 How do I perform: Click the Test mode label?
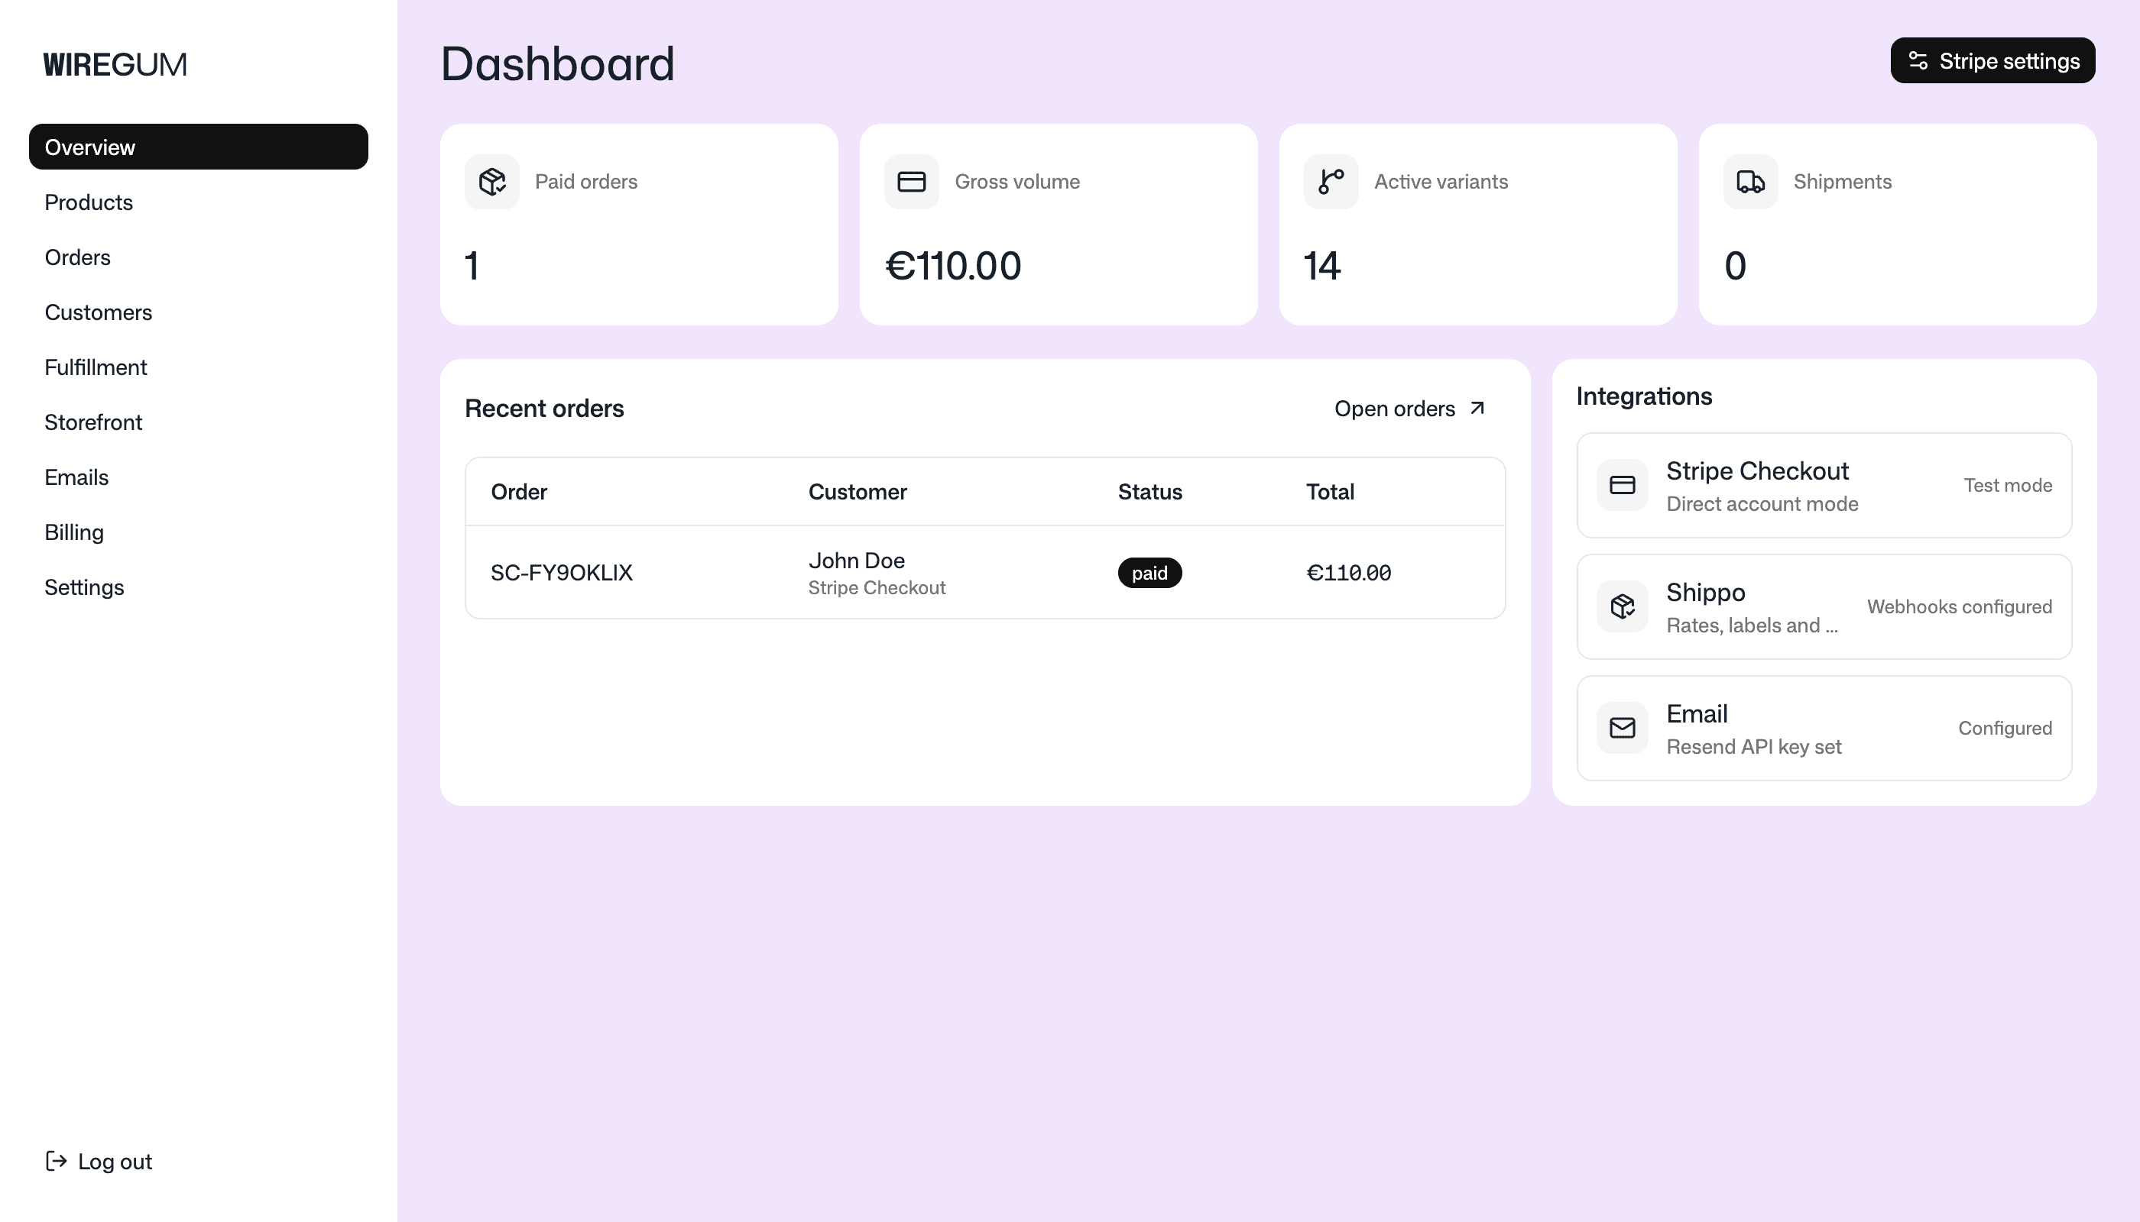pos(2007,485)
